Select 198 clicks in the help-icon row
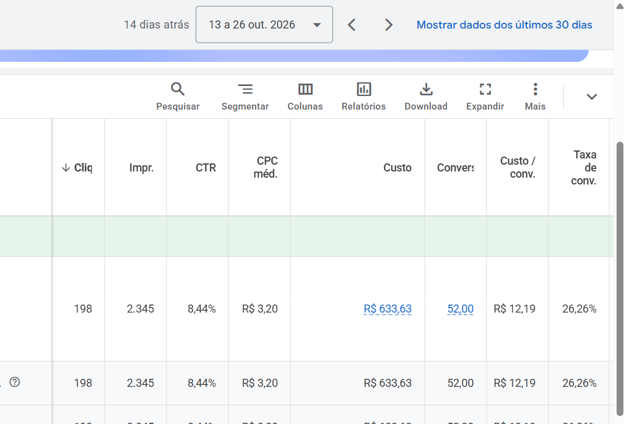The width and height of the screenshot is (624, 424). coord(83,383)
